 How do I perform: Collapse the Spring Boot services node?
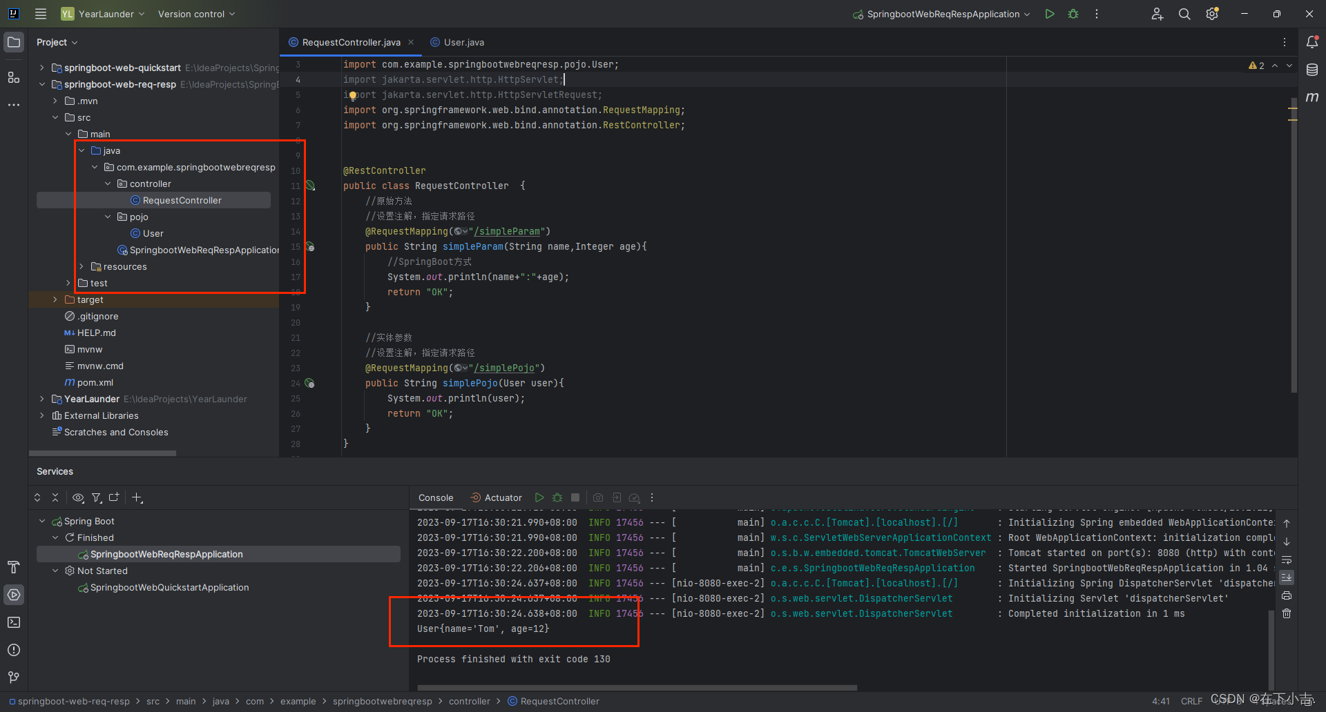click(42, 521)
